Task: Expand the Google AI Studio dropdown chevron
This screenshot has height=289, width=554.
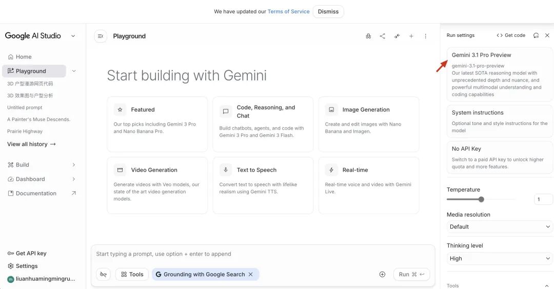Action: [73, 36]
